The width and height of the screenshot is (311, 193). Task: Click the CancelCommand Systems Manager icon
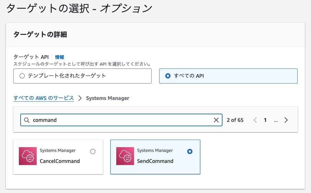click(28, 156)
